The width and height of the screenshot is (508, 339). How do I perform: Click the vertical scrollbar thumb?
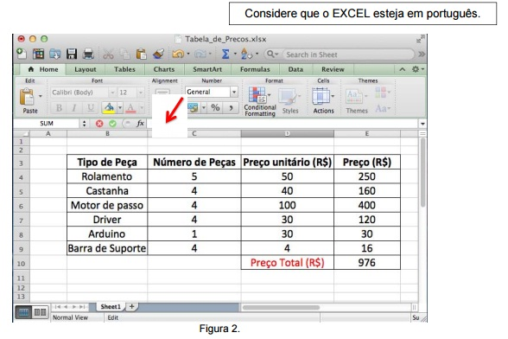[x=422, y=173]
